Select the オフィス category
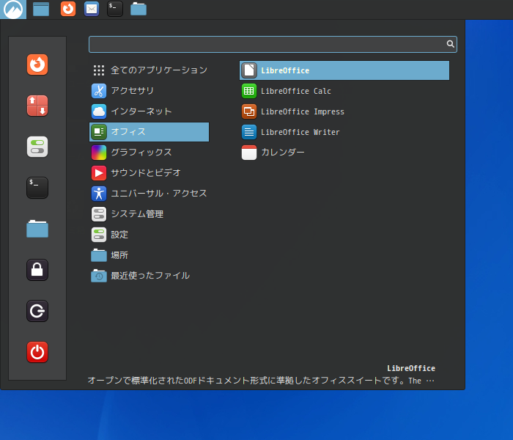Screen dimensions: 513x440 [x=150, y=132]
